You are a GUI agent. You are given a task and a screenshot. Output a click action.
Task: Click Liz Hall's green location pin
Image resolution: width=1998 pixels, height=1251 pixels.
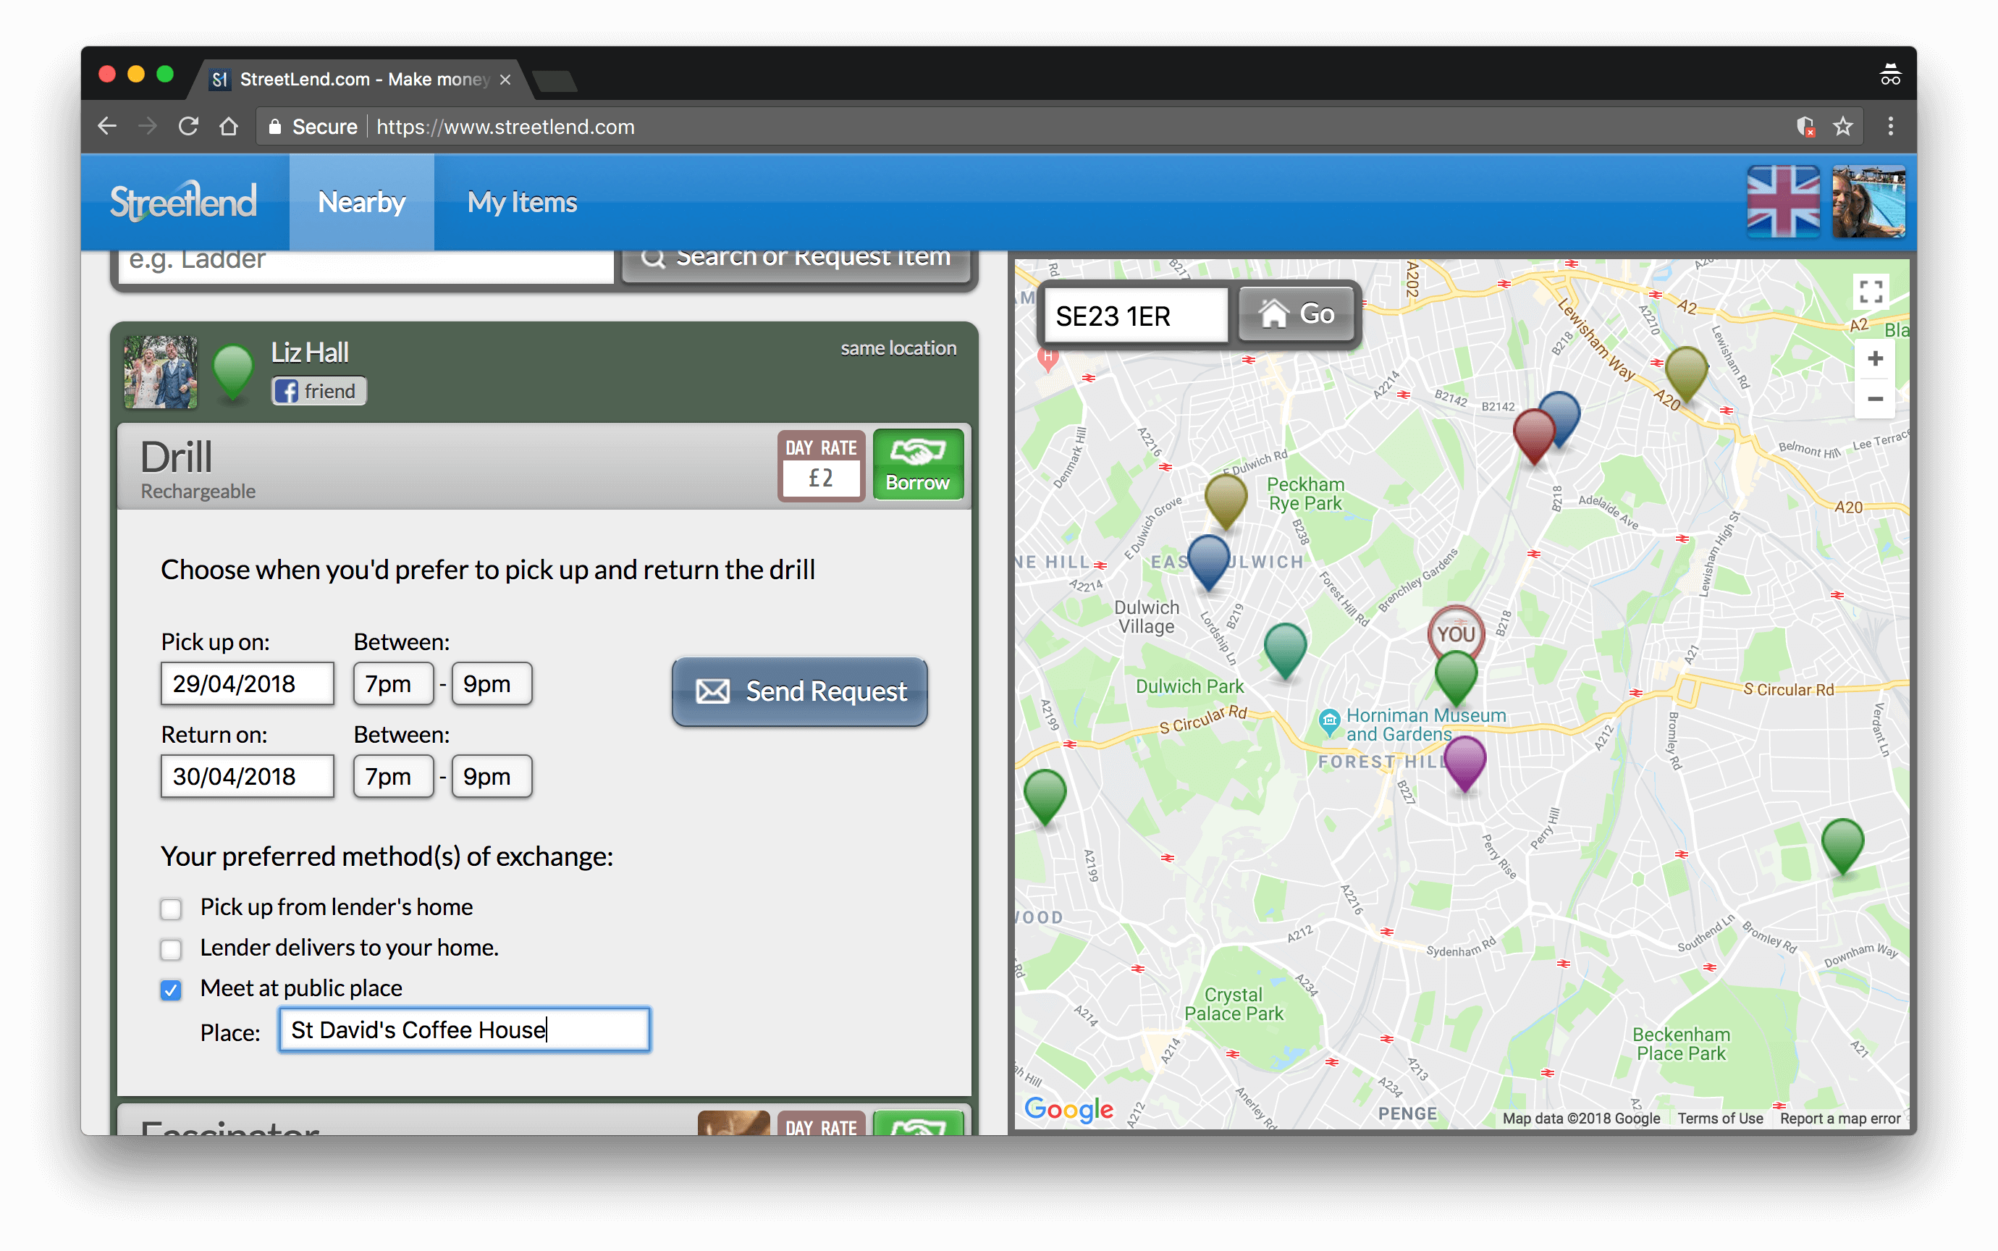point(232,372)
